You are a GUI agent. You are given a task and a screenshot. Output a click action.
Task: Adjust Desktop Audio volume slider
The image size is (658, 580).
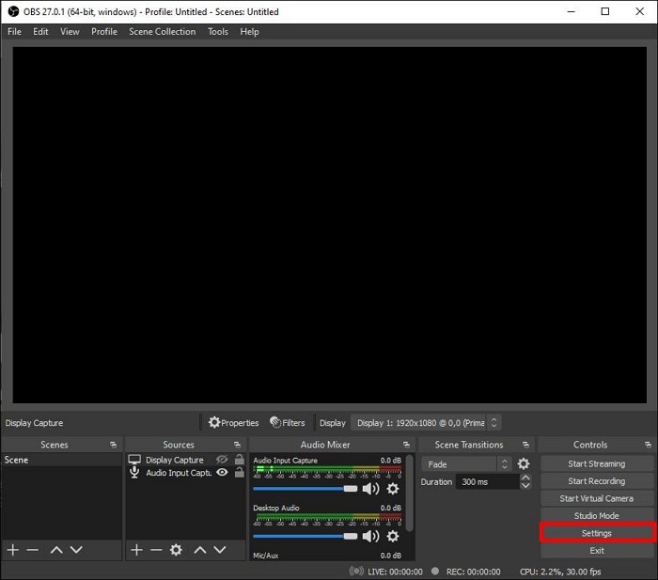tap(305, 536)
